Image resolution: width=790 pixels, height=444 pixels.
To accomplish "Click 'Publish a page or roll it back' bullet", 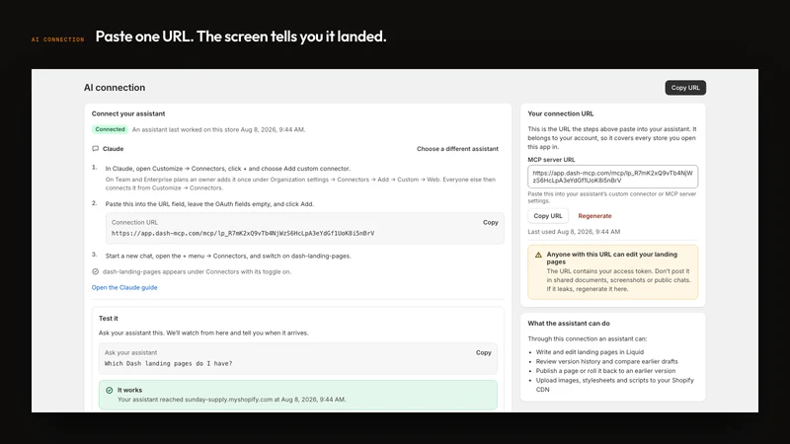I will tap(605, 371).
